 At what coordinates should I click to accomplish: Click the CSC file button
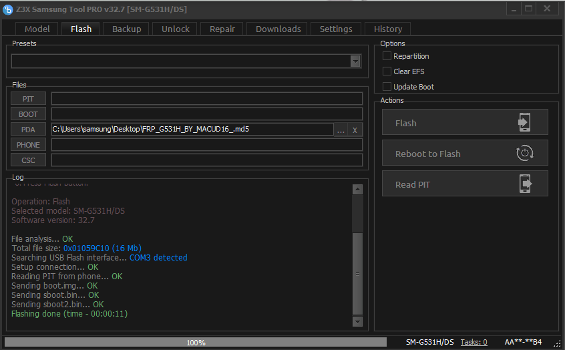(28, 160)
